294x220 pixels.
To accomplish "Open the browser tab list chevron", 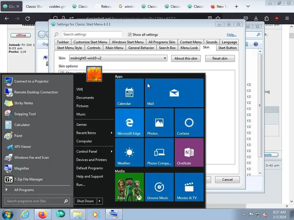I will (248, 7).
